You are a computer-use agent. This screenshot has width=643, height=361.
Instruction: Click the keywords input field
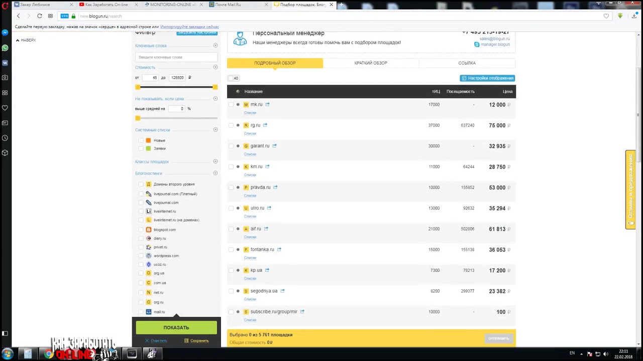(176, 57)
